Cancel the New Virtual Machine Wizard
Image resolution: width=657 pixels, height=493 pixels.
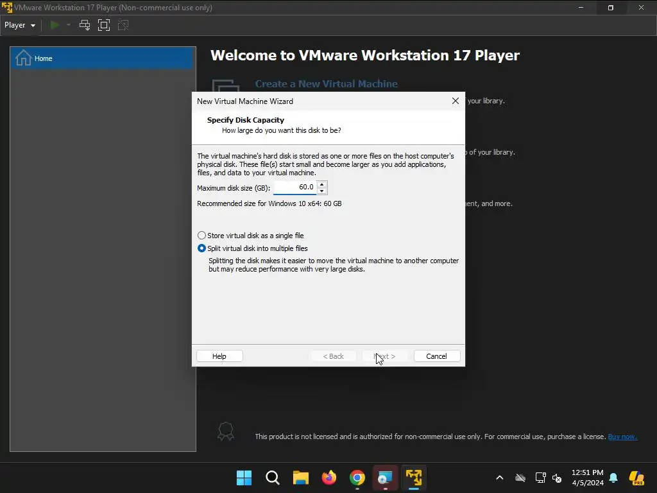(436, 356)
